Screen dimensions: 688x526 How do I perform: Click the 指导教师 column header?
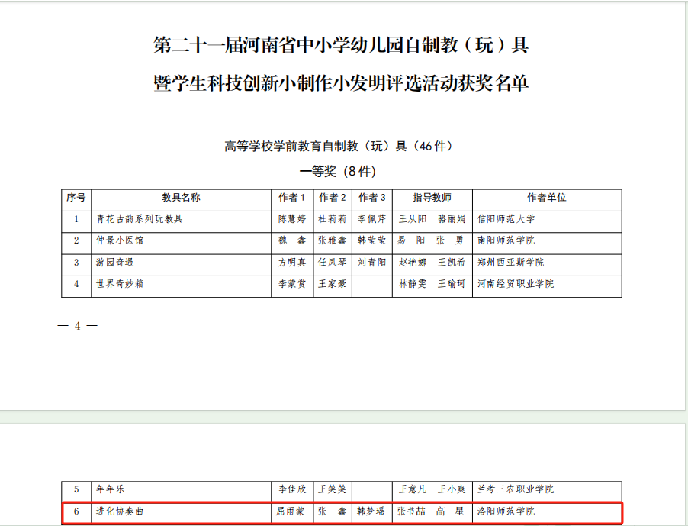(x=432, y=198)
